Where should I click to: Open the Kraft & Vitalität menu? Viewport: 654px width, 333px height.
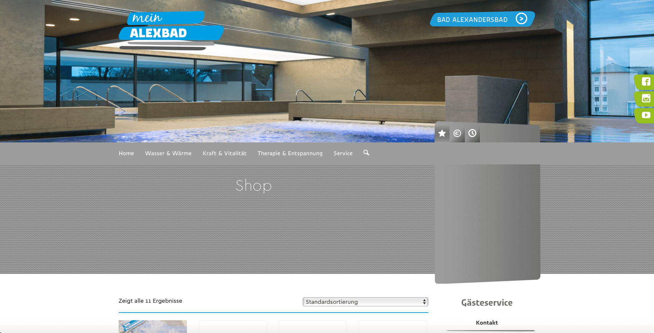click(x=225, y=153)
